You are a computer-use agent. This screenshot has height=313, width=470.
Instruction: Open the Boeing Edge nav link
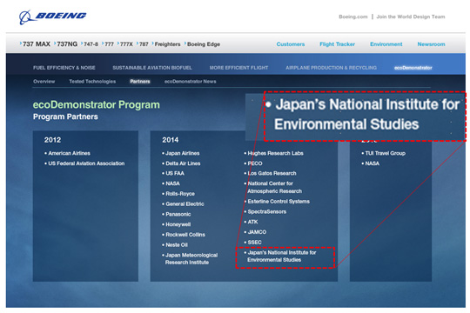click(x=204, y=44)
